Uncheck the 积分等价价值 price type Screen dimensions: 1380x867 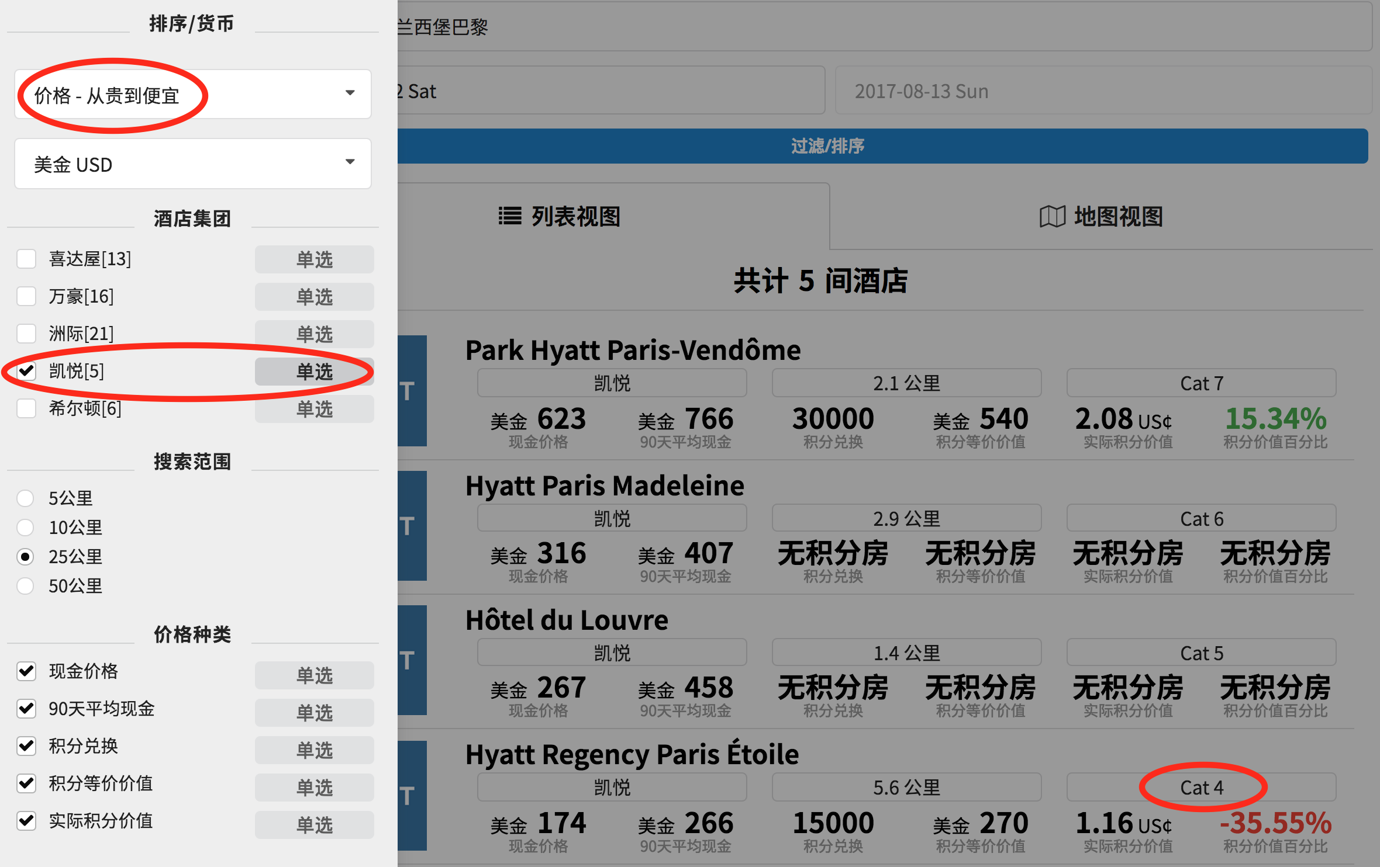point(26,783)
